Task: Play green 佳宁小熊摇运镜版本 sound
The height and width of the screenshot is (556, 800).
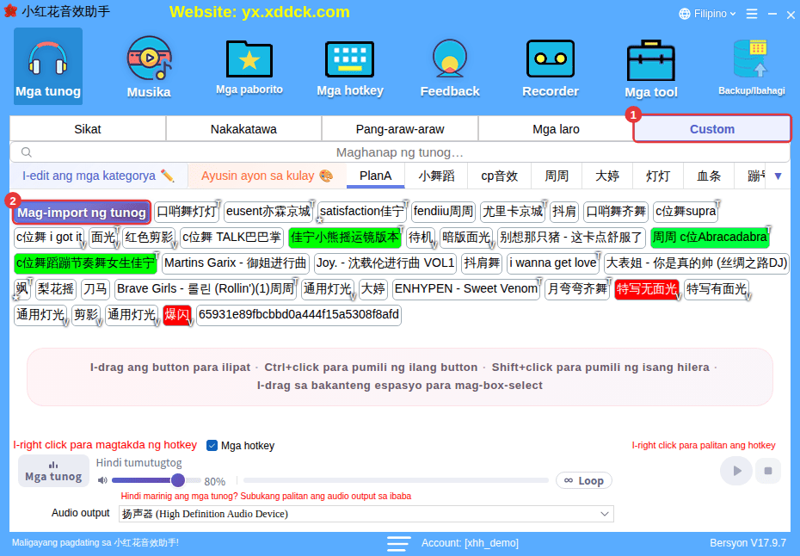Action: pos(345,238)
